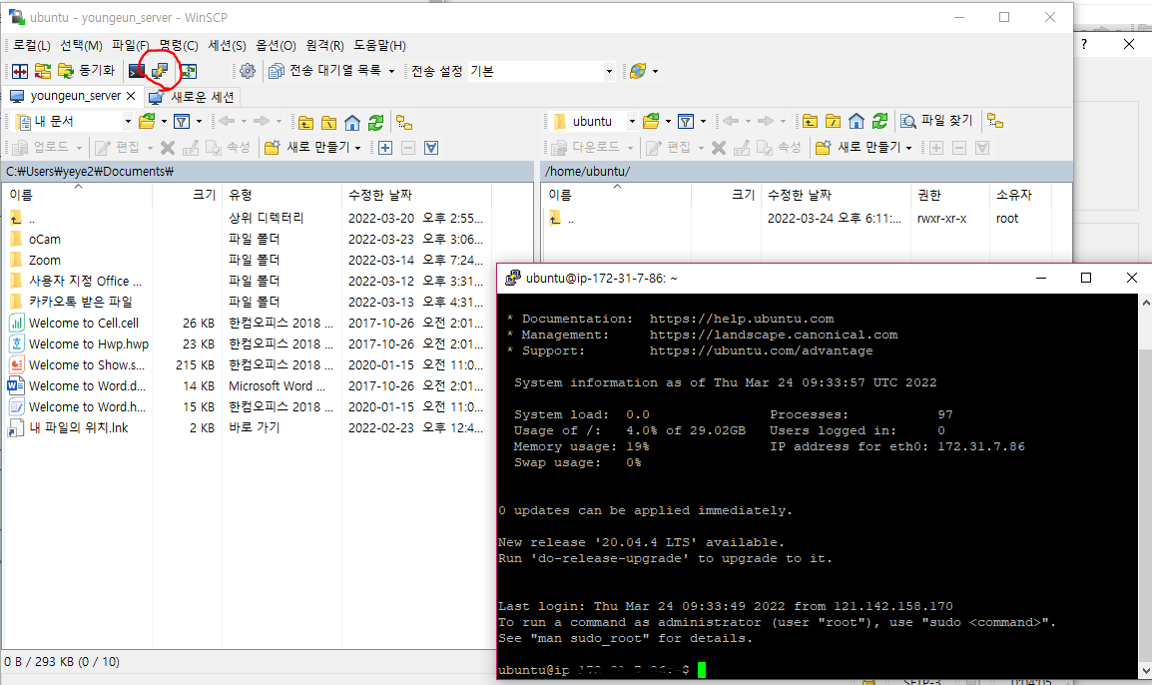Sort local files by 이름 column header
Image resolution: width=1152 pixels, height=685 pixels.
pyautogui.click(x=77, y=195)
